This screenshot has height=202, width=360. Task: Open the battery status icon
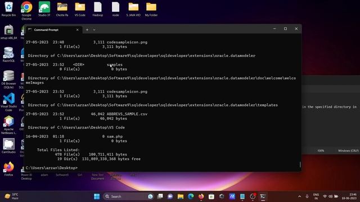click(x=336, y=196)
